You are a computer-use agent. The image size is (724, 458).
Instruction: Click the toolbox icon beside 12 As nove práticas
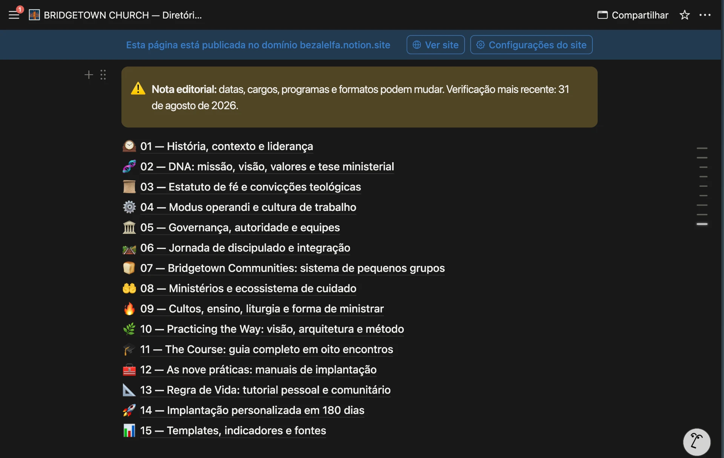click(129, 370)
